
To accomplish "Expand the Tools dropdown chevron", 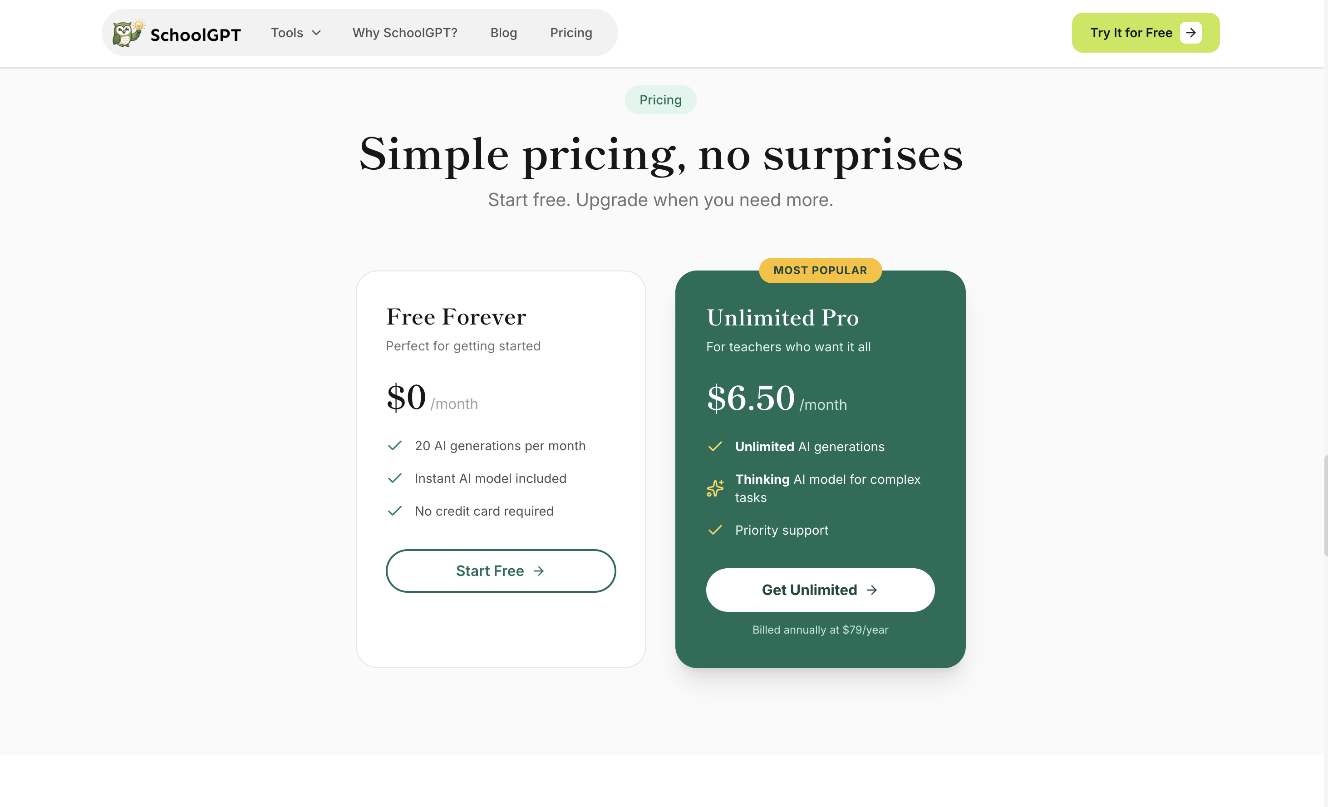I will (316, 32).
